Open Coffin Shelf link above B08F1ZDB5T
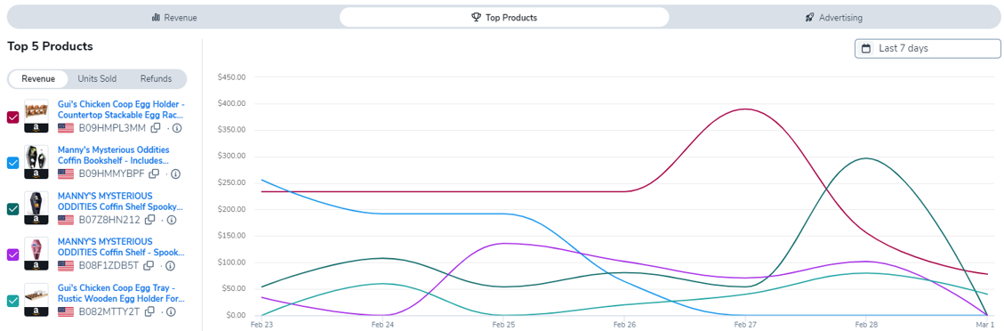The image size is (1004, 331). click(x=121, y=247)
